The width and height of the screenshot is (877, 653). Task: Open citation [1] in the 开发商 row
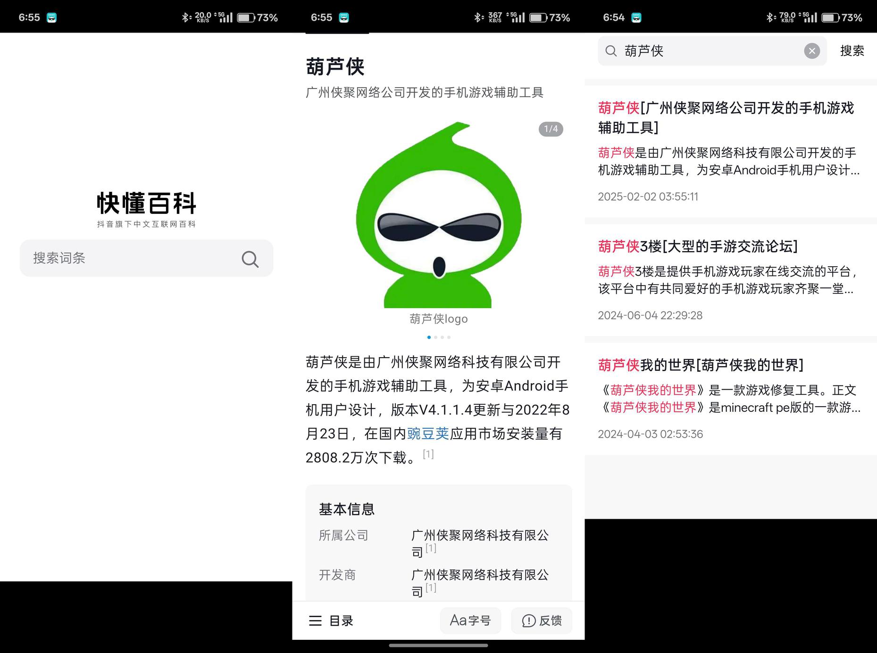(x=431, y=588)
